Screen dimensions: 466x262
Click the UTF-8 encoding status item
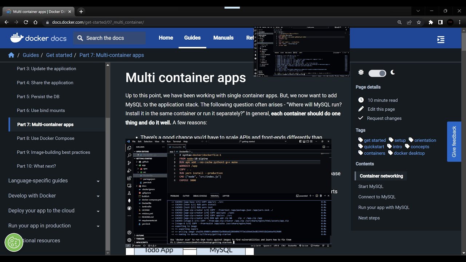[x=277, y=246]
